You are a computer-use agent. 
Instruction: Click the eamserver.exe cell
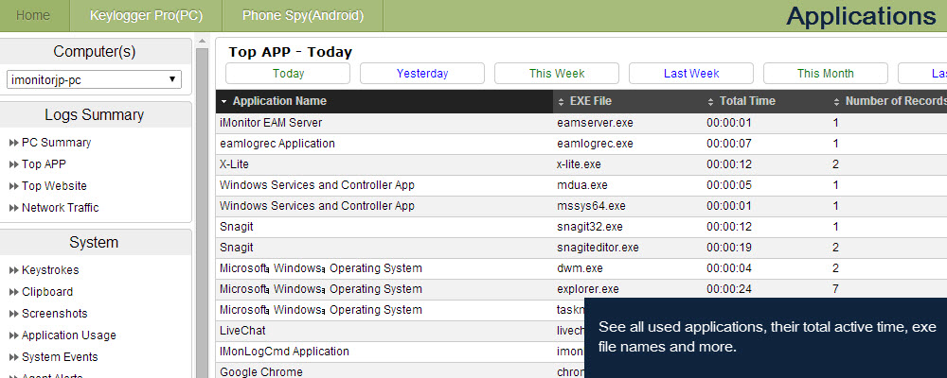[595, 123]
